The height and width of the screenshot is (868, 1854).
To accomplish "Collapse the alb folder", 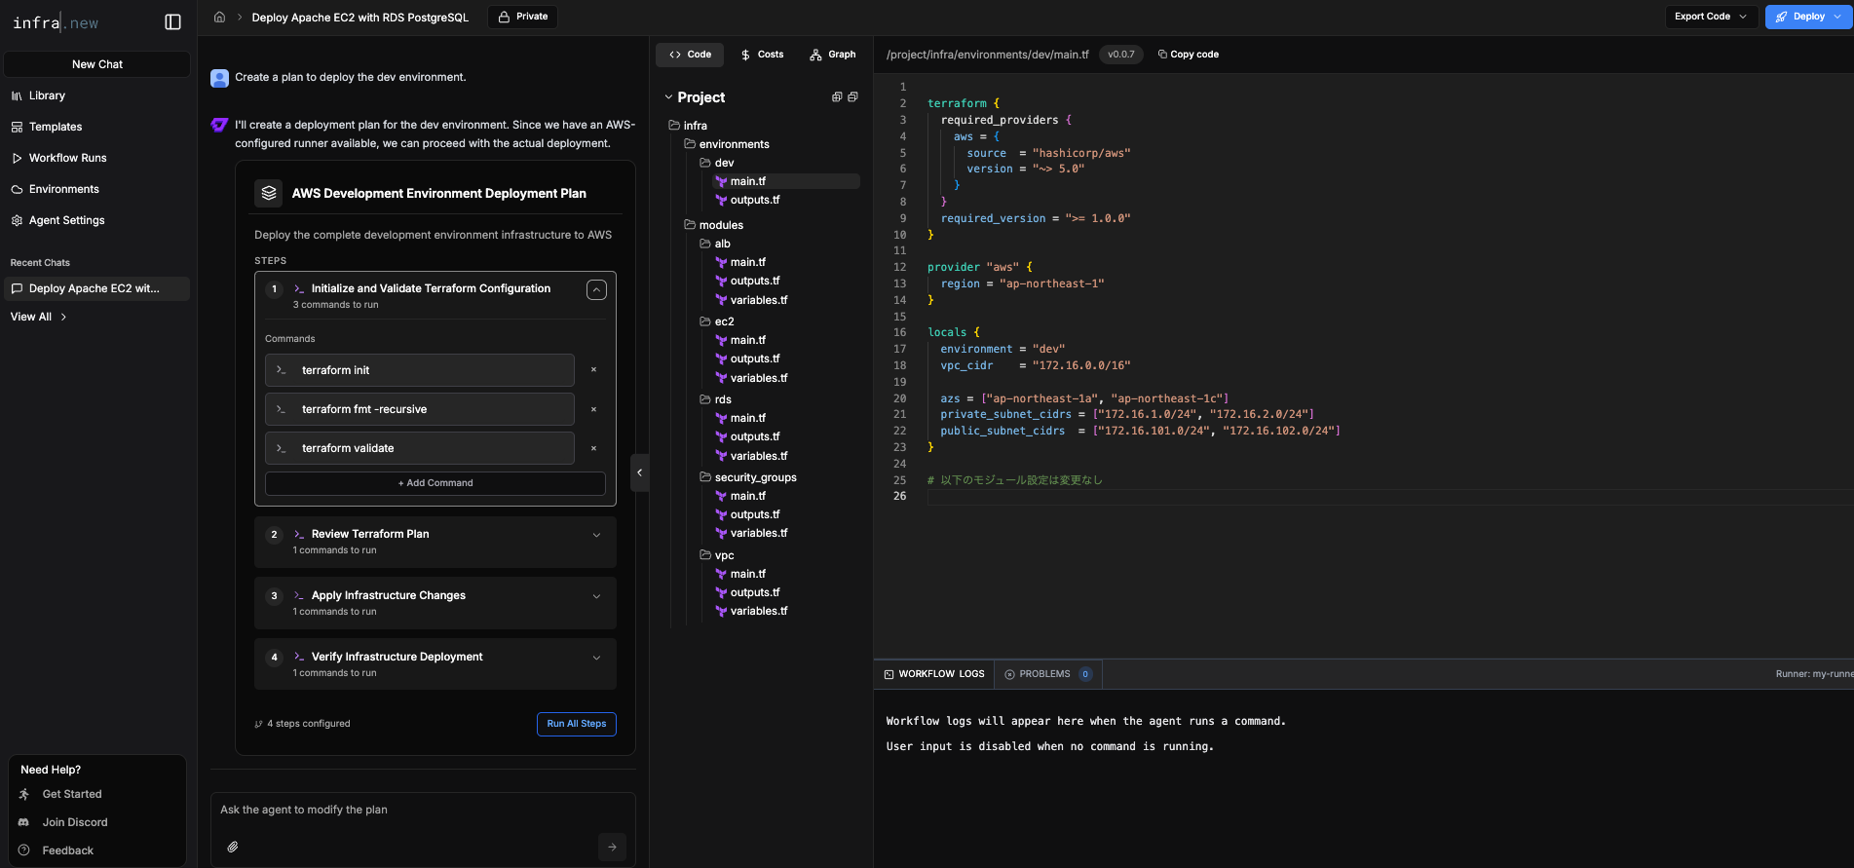I will click(715, 244).
